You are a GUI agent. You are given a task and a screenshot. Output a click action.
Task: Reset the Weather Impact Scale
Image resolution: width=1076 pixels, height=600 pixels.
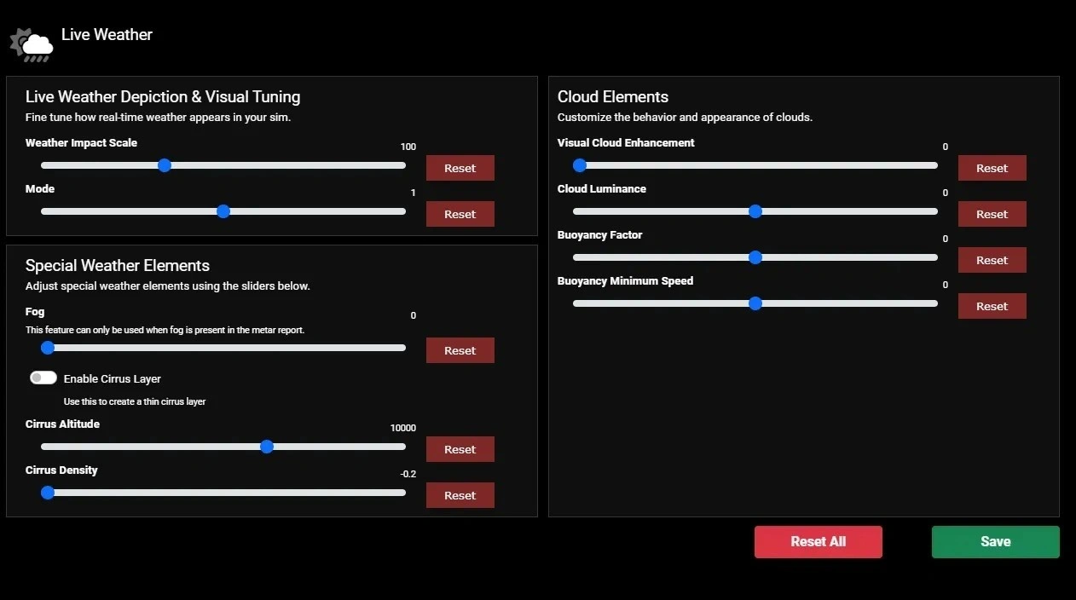tap(460, 168)
